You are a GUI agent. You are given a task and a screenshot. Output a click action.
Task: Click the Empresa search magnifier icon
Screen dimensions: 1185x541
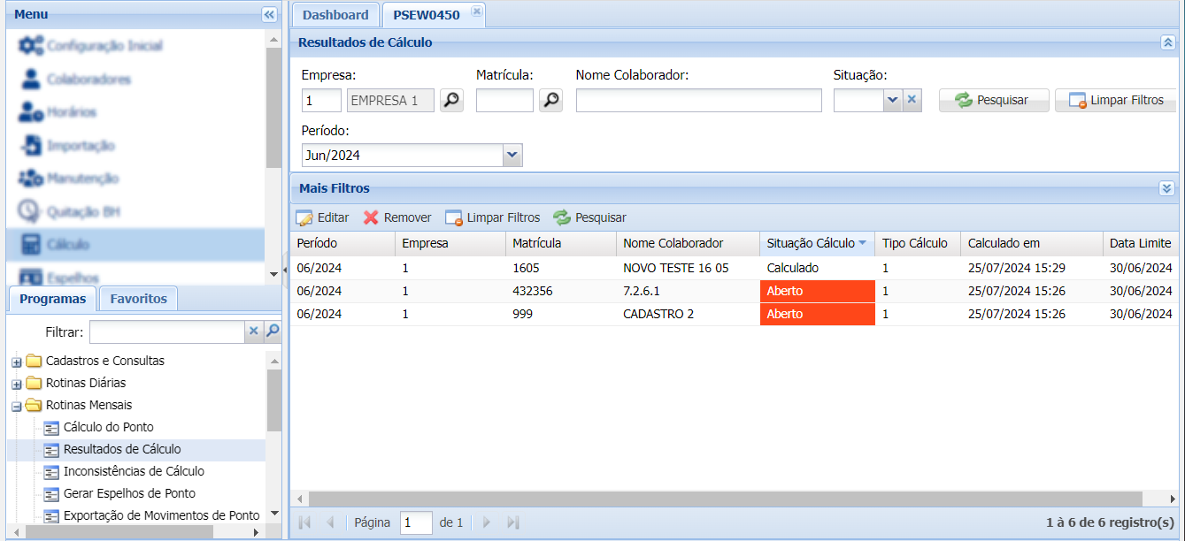pos(451,101)
